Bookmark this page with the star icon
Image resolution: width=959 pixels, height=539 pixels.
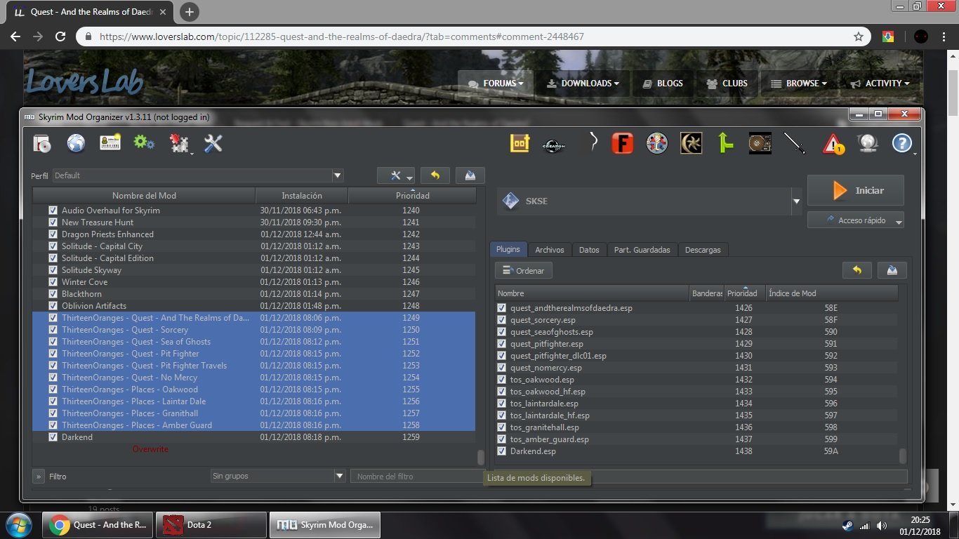pos(858,36)
